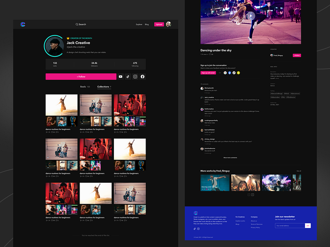The image size is (330, 247).
Task: Click Keithcreative's comment avatar
Action: [202, 110]
